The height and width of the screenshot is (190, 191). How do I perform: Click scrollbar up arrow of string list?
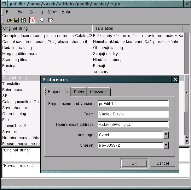187,137
